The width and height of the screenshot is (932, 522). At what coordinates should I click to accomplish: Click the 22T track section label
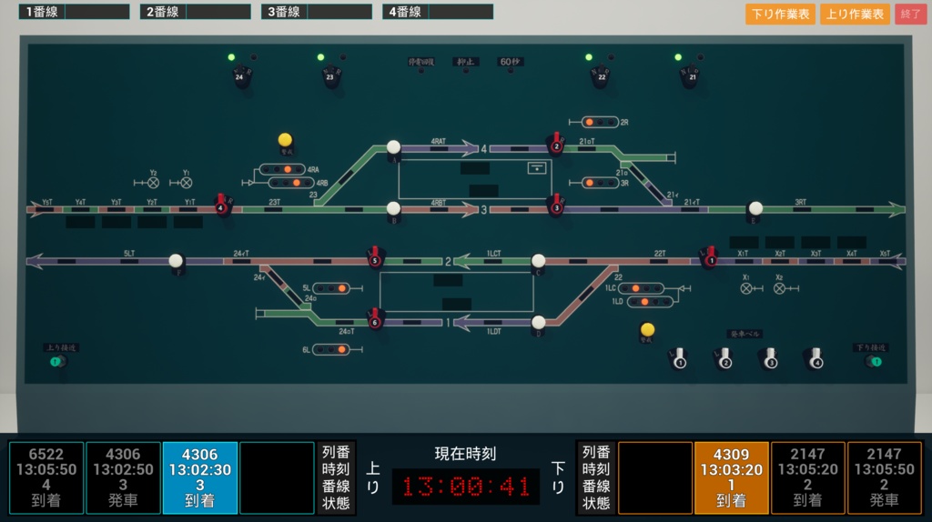point(660,254)
